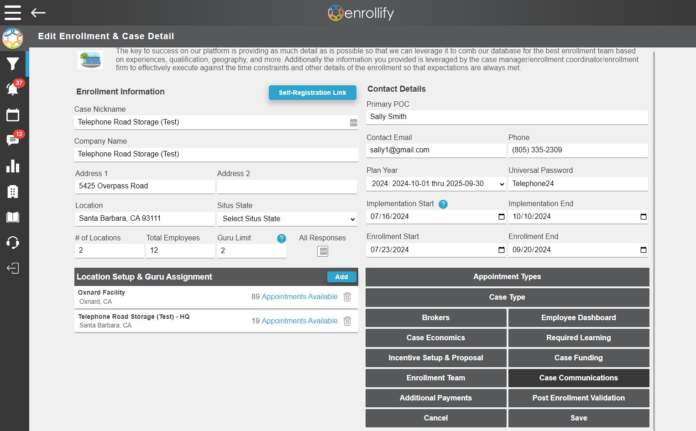The image size is (696, 431).
Task: Delete the Oxnard Facility location trash icon
Action: click(x=347, y=297)
